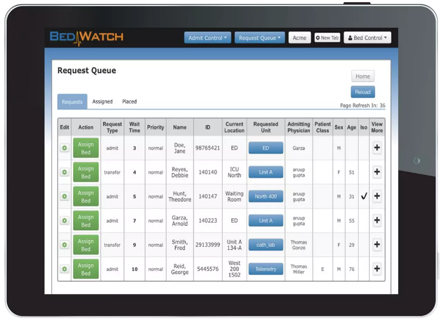The image size is (442, 321).
Task: Click the edit gear icon for Jane Doe
Action: coord(64,148)
